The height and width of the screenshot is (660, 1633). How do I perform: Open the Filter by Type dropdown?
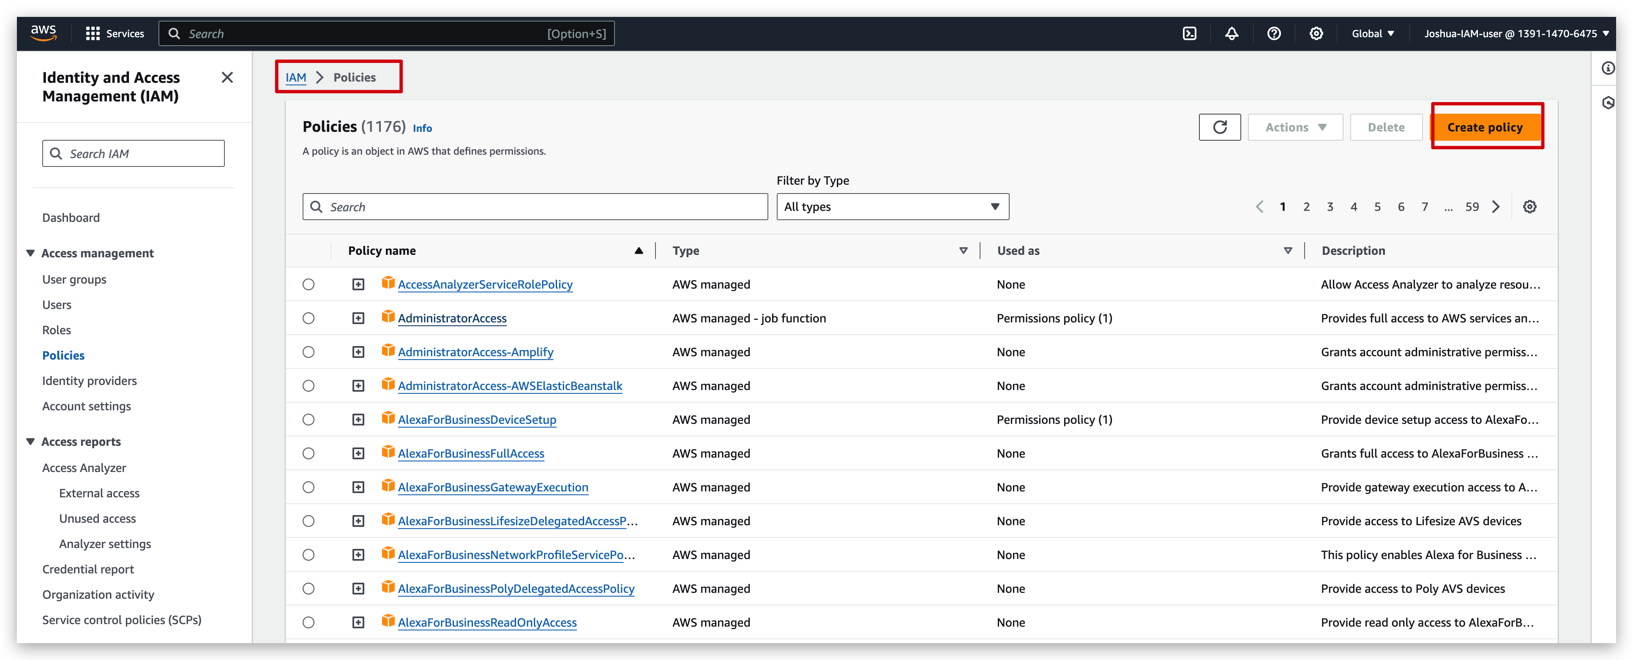point(892,207)
